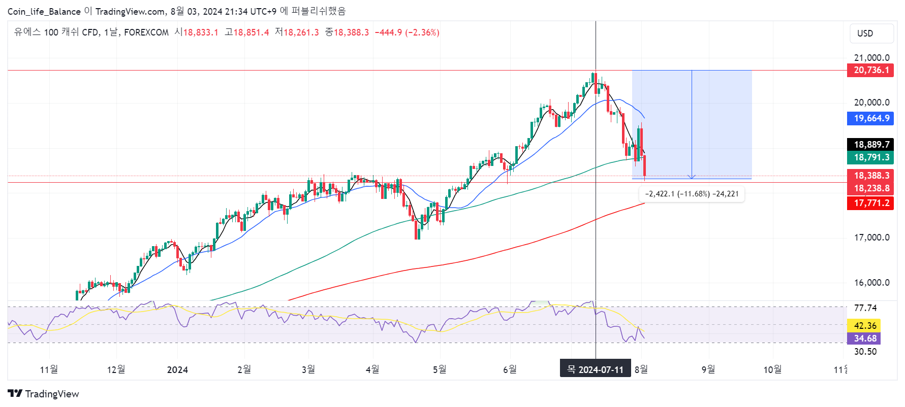Click the symbol title 유에스 100 캐쉬 CFD
The image size is (905, 407).
(56, 32)
